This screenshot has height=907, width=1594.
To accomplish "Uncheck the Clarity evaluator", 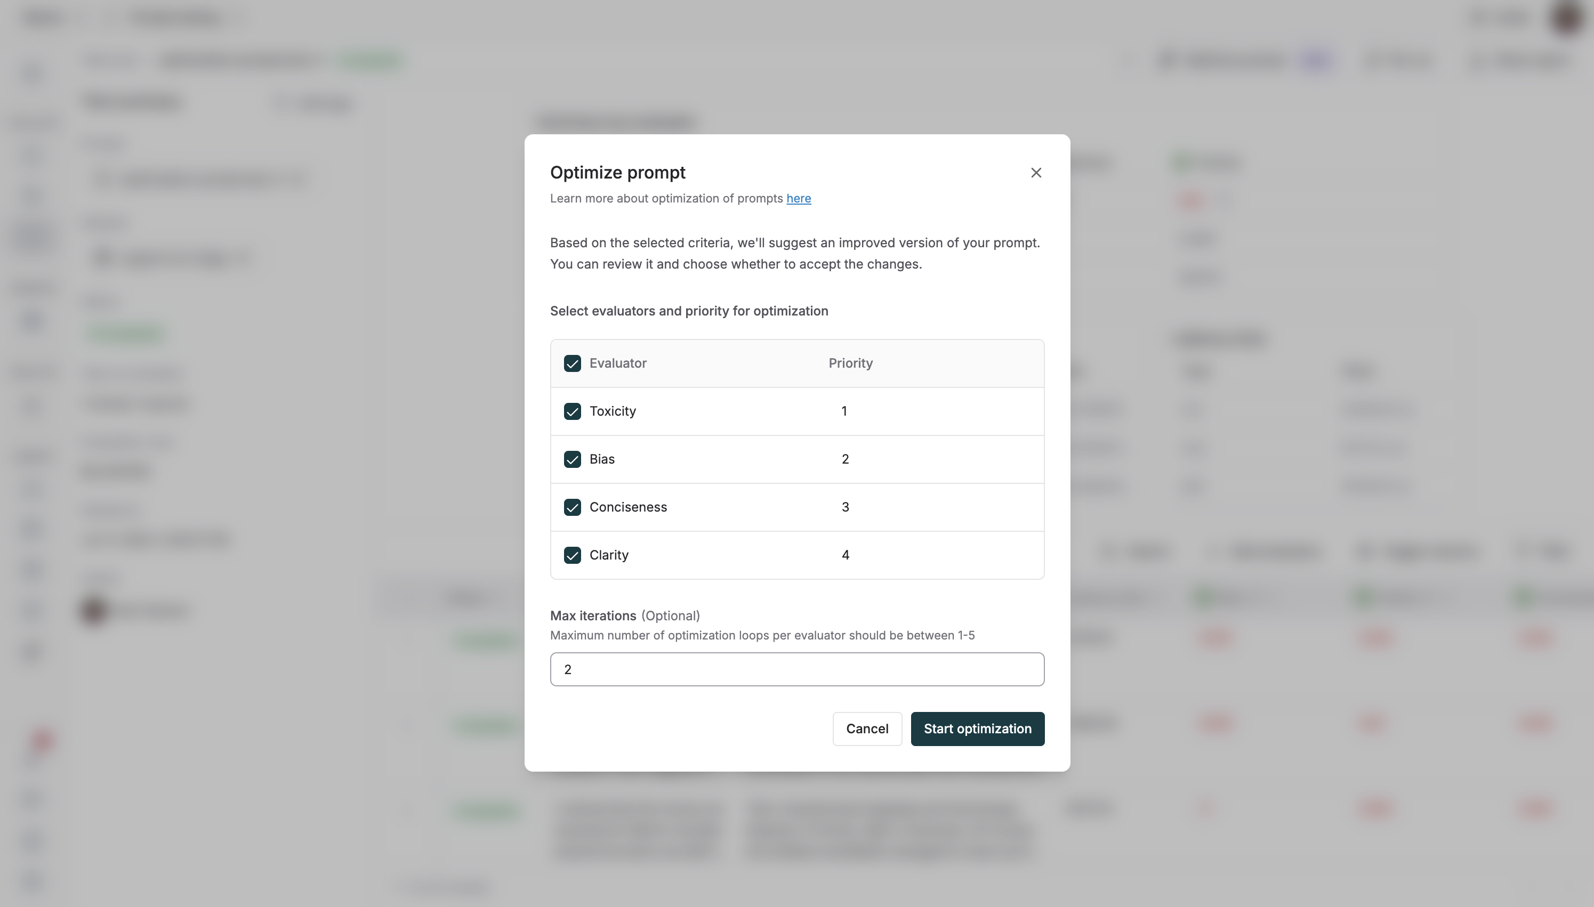I will click(572, 555).
